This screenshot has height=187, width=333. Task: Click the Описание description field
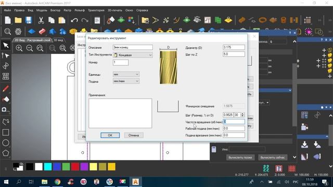pyautogui.click(x=133, y=47)
